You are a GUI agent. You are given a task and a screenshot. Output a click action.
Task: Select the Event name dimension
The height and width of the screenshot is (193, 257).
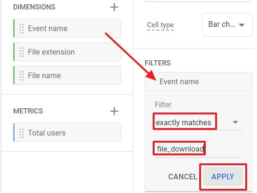(67, 28)
